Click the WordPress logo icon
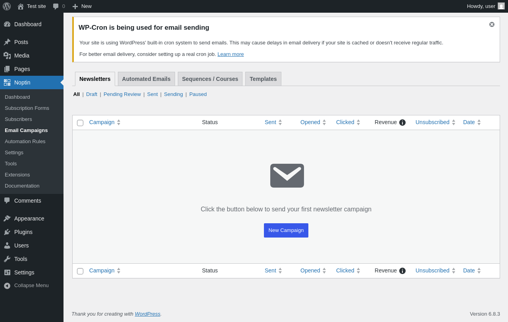The height and width of the screenshot is (322, 508). (x=7, y=6)
